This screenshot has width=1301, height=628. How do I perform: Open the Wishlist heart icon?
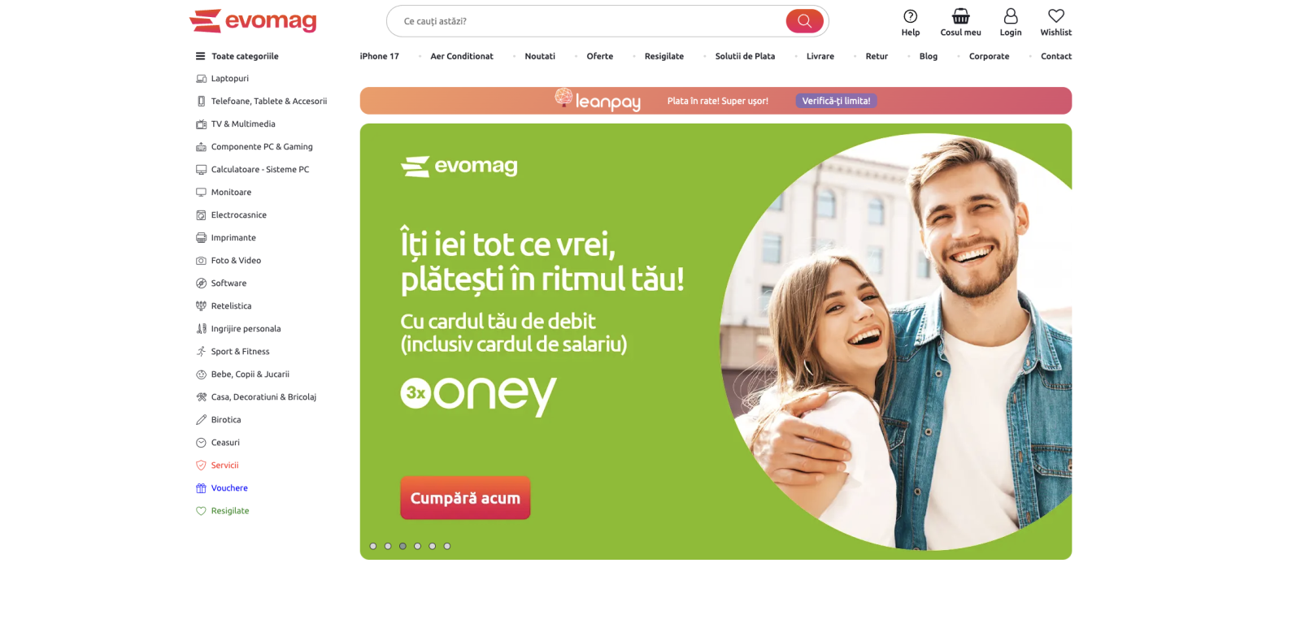pos(1056,16)
